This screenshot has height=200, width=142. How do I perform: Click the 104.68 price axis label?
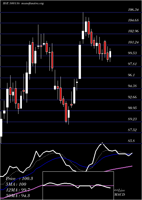click(x=133, y=20)
